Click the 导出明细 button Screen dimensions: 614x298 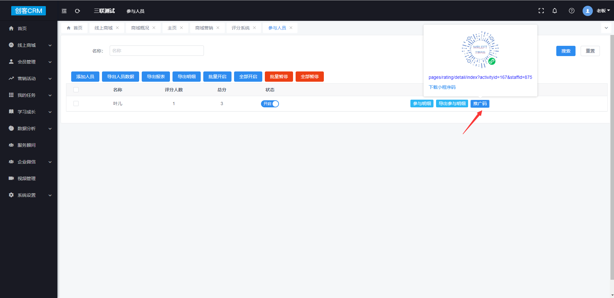coord(187,77)
